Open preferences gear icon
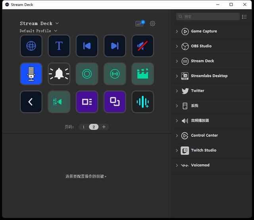The width and height of the screenshot is (254, 220). pyautogui.click(x=152, y=23)
